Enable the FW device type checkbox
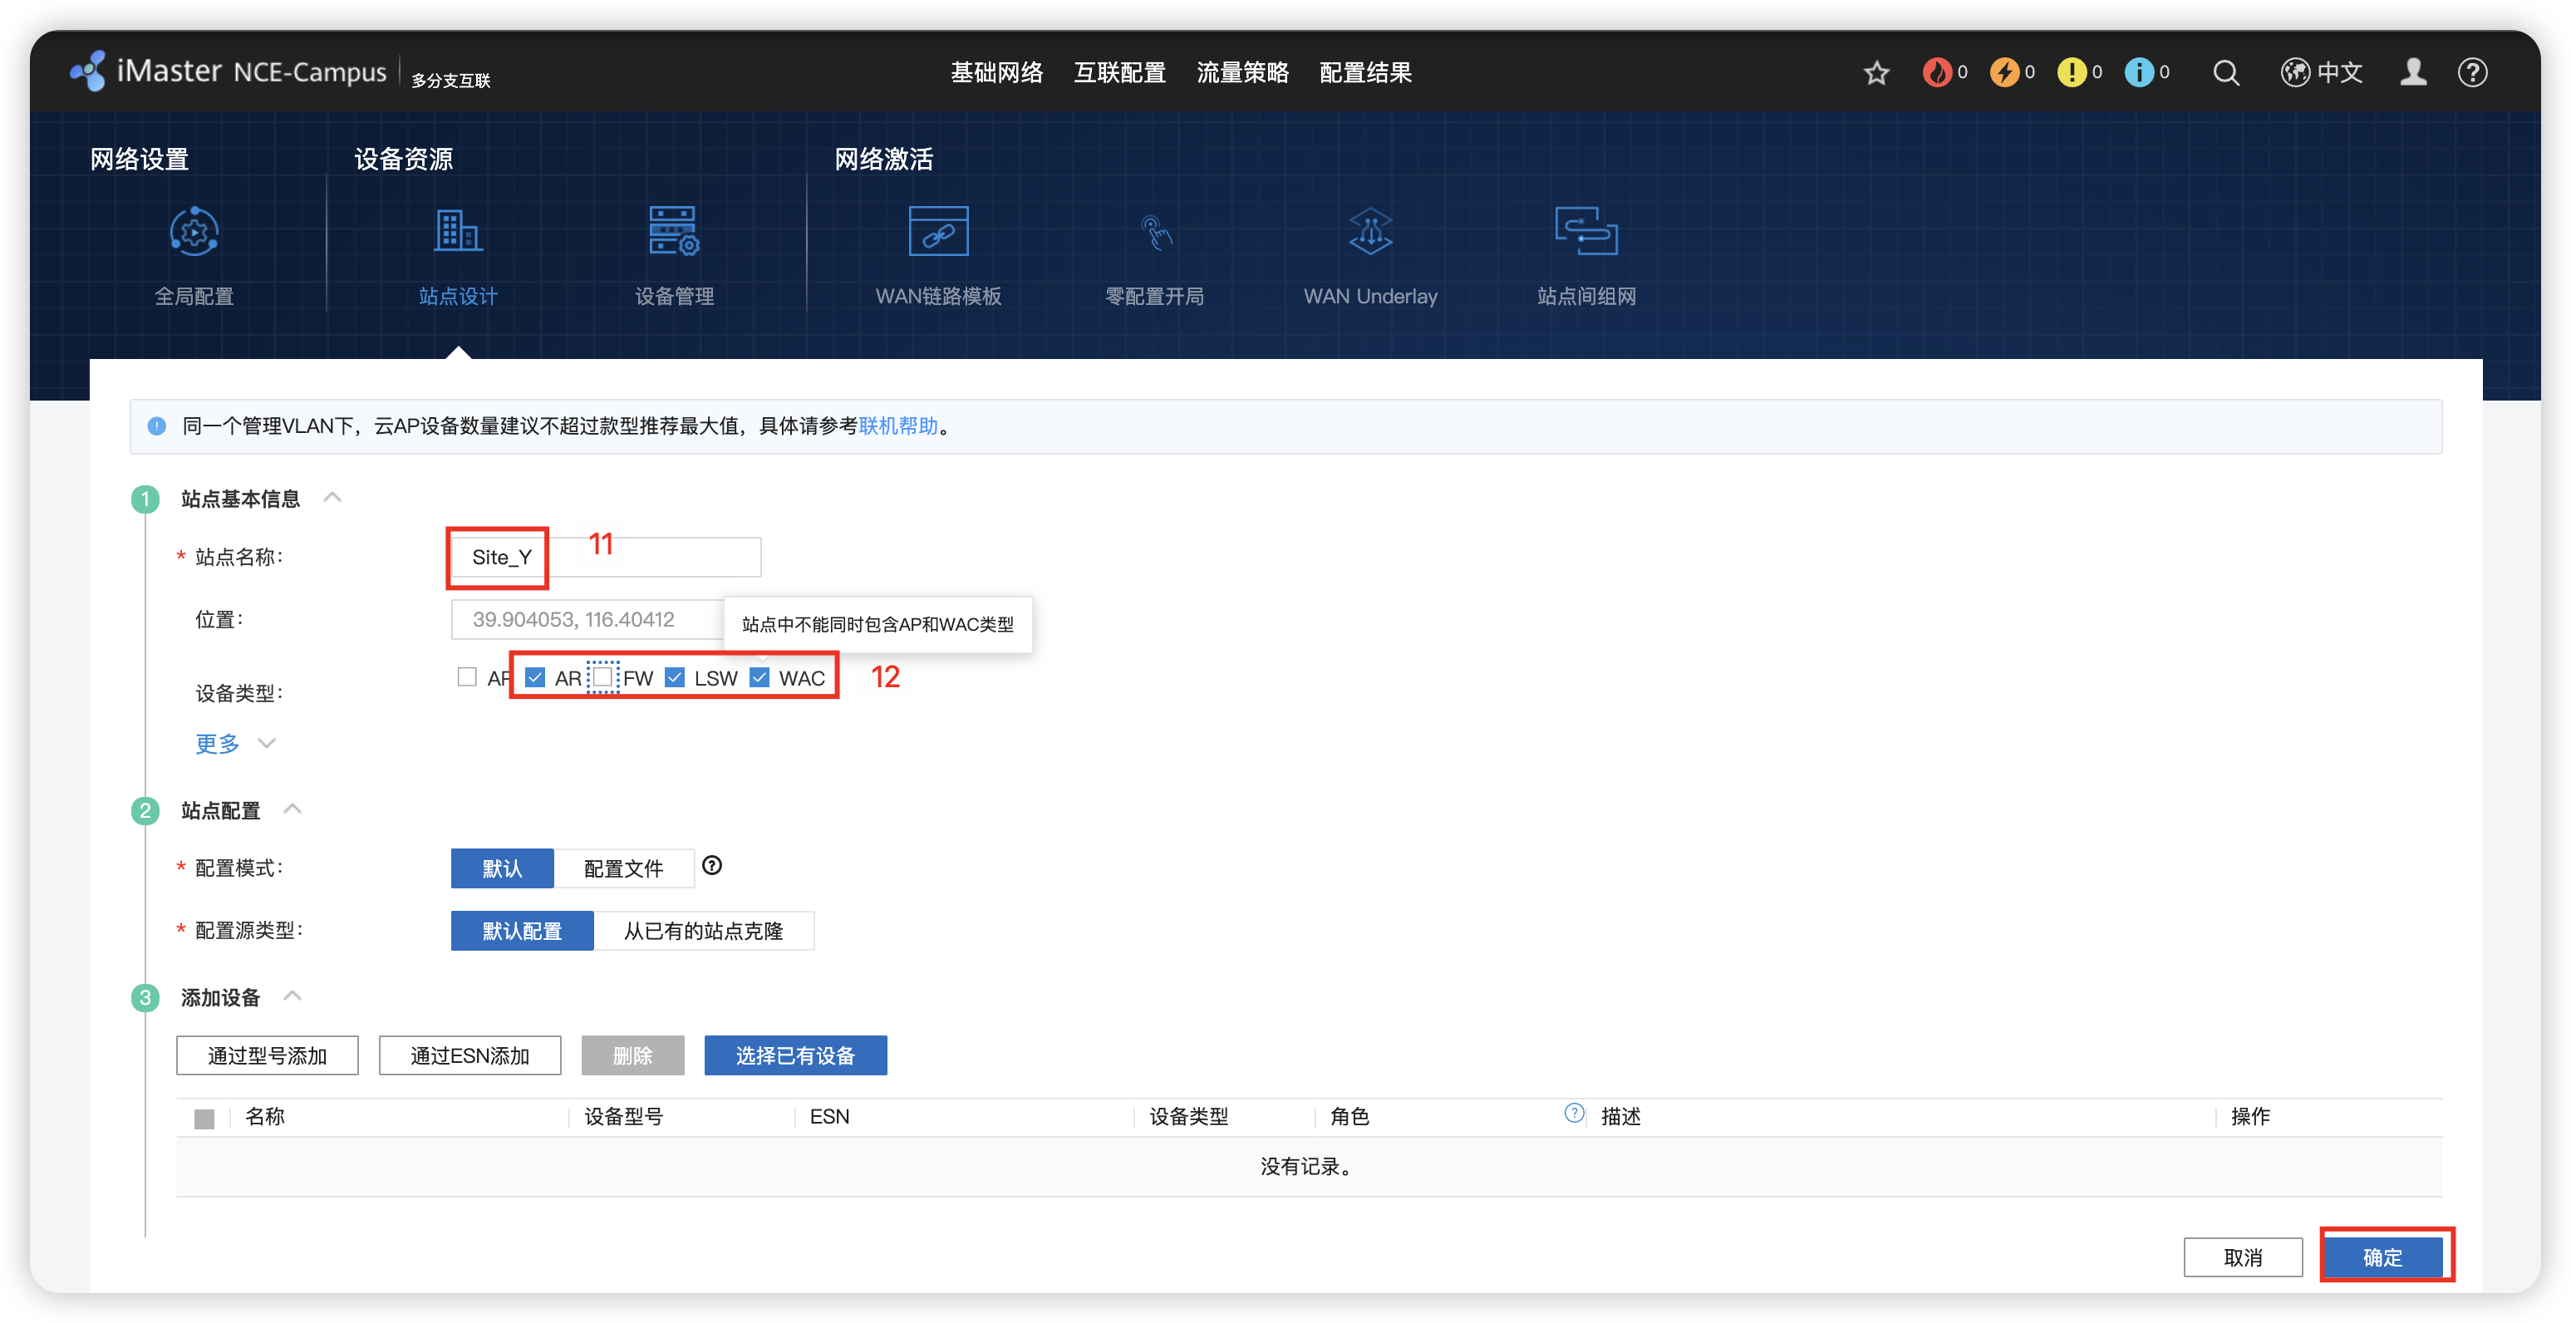The image size is (2571, 1323). (x=602, y=677)
